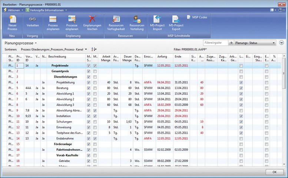Open MSP Codes
Screen dimensions: 288x178
pyautogui.click(x=197, y=17)
